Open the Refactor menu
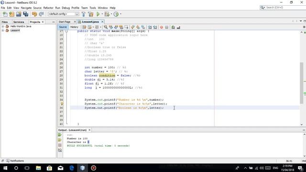Image resolution: width=306 pixels, height=172 pixels. 48,8
